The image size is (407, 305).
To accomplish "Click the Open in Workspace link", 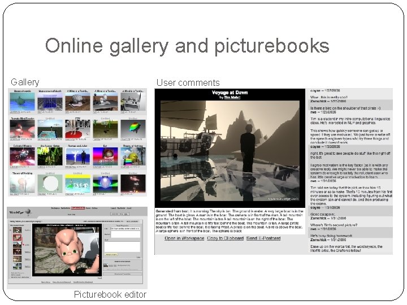I will tap(184, 238).
